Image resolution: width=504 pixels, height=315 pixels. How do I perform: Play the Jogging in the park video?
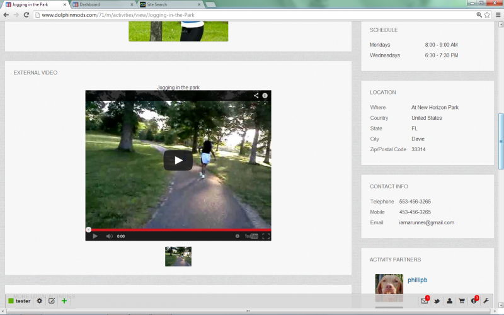pyautogui.click(x=178, y=160)
